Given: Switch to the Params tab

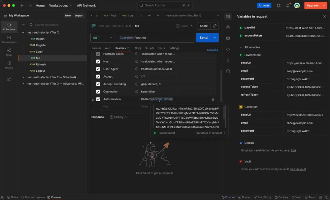Looking at the screenshot, I should (x=96, y=48).
